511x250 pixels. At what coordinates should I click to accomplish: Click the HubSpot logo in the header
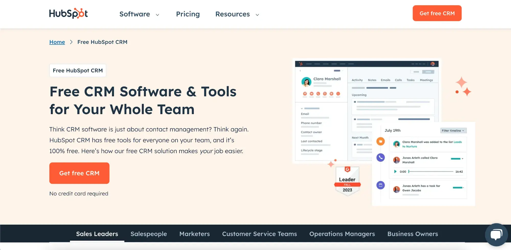click(x=68, y=13)
